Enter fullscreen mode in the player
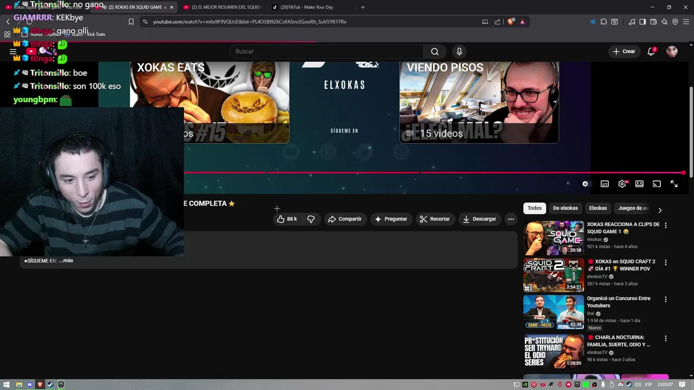 pos(674,184)
